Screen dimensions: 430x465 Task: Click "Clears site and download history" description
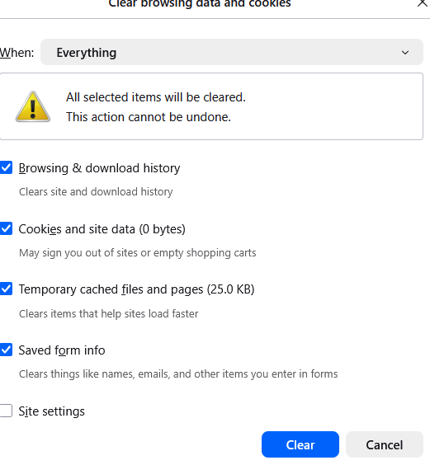[96, 192]
